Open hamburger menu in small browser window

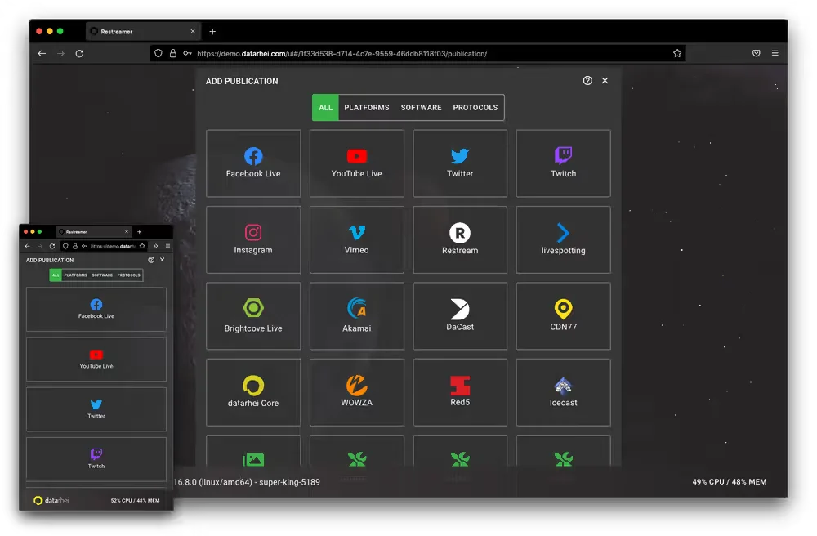pyautogui.click(x=167, y=246)
